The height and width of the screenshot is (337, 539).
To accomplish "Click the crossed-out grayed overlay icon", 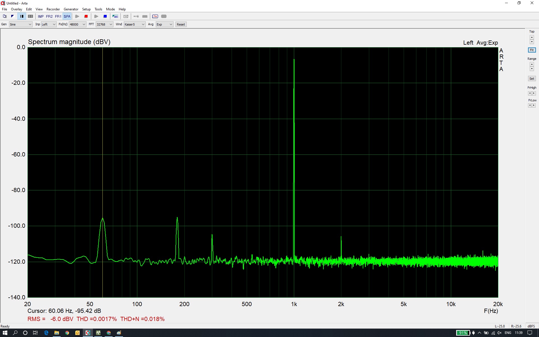I will pyautogui.click(x=126, y=16).
